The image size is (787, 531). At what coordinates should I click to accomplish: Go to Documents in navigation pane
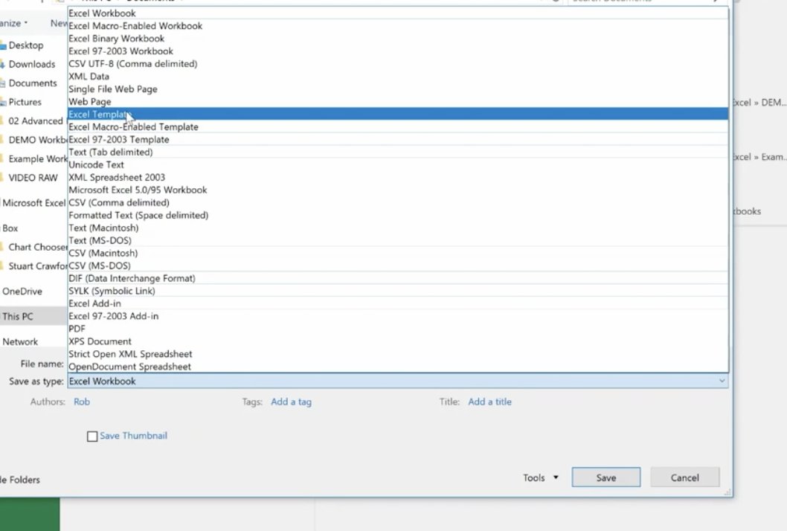(x=33, y=83)
